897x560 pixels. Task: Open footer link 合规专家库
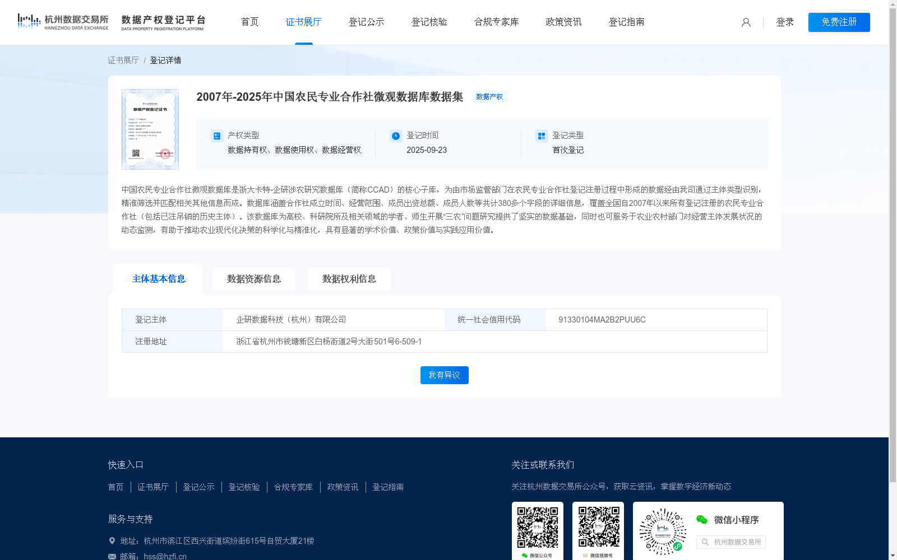coord(294,487)
